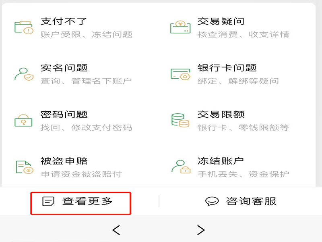Tap the 密码问题 lock icon
322x242 pixels.
(x=23, y=120)
